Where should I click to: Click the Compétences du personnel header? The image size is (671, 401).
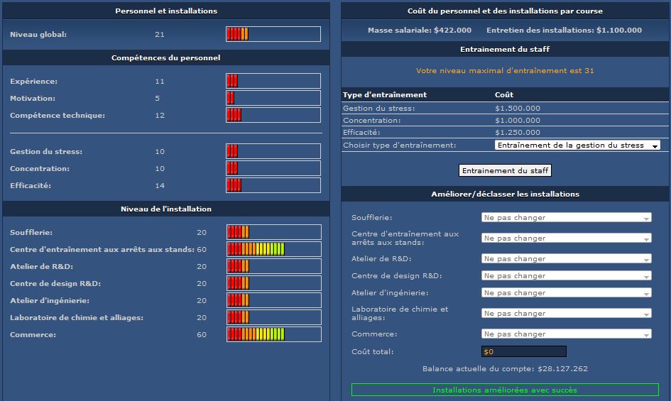[166, 57]
